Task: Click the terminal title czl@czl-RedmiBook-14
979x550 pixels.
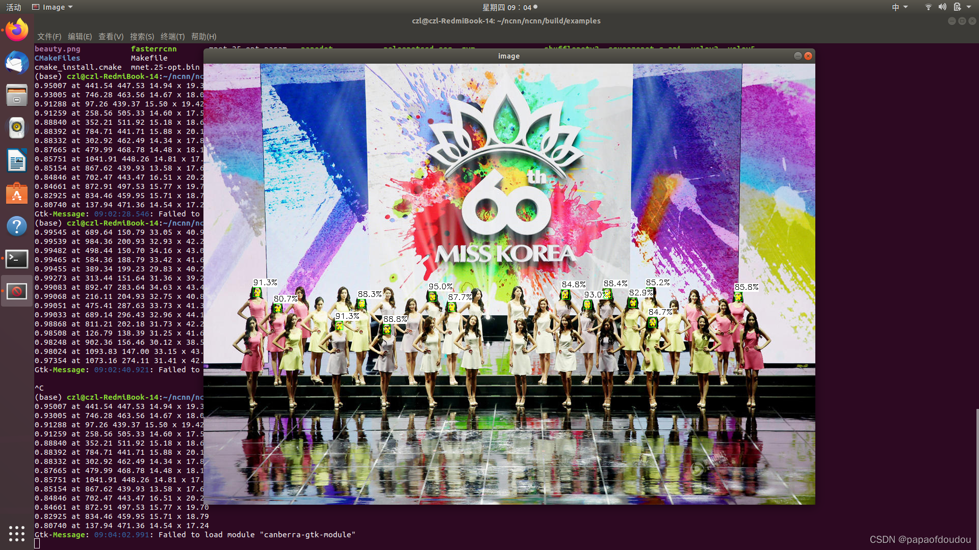Action: (506, 21)
